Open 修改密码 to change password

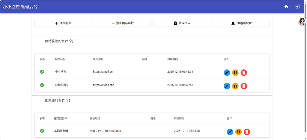[182, 23]
